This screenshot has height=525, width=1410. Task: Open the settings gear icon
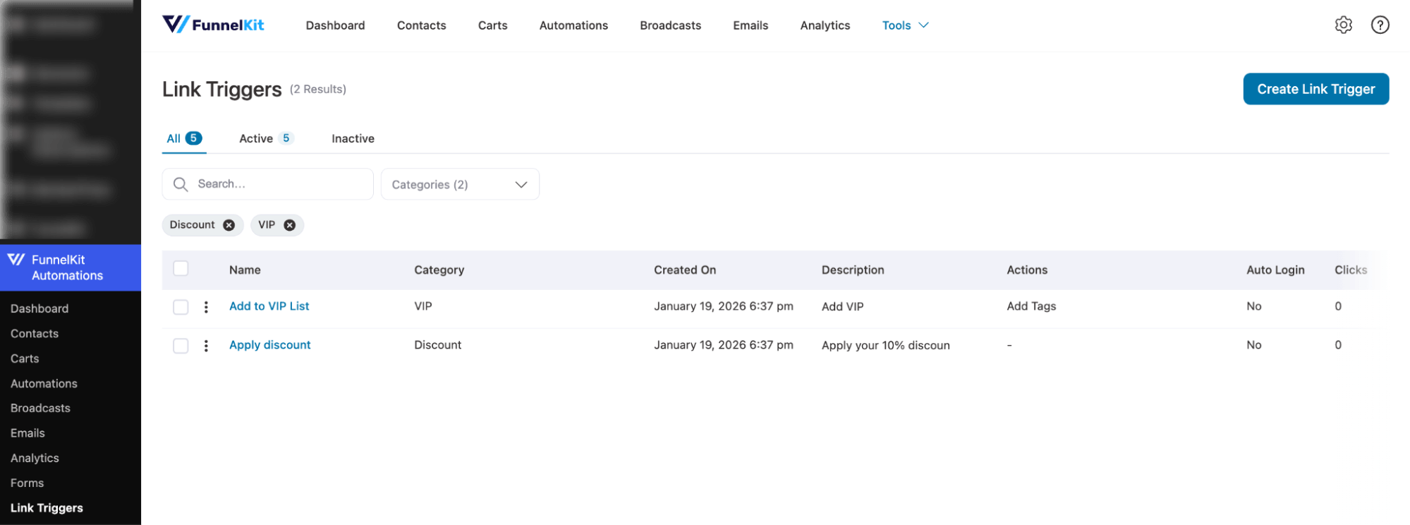tap(1343, 25)
